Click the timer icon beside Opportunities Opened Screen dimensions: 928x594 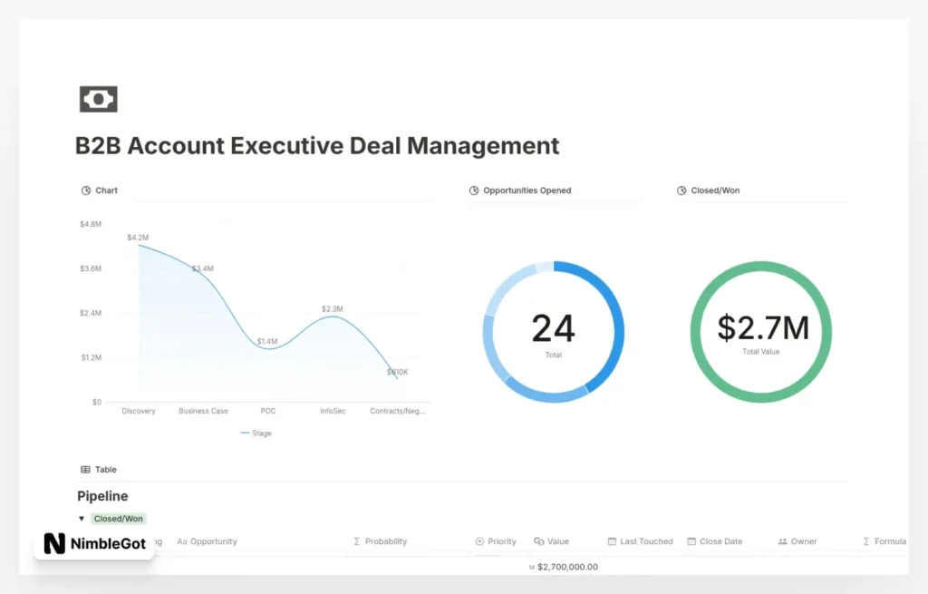click(x=472, y=190)
